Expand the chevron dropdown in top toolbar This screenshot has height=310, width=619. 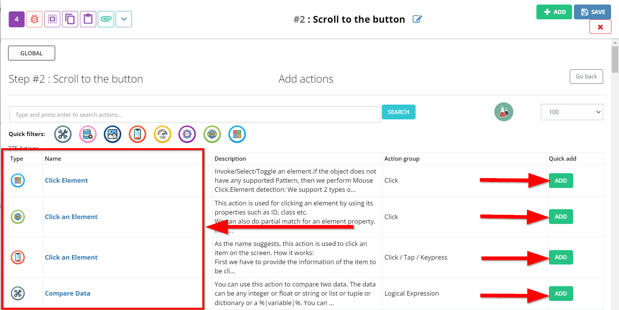tap(124, 19)
